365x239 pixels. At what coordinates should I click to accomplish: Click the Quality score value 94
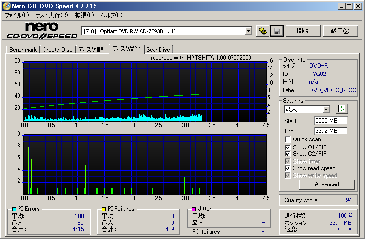click(349, 200)
